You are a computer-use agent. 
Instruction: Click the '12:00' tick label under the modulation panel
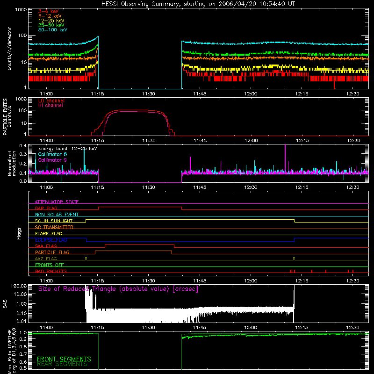click(x=251, y=187)
